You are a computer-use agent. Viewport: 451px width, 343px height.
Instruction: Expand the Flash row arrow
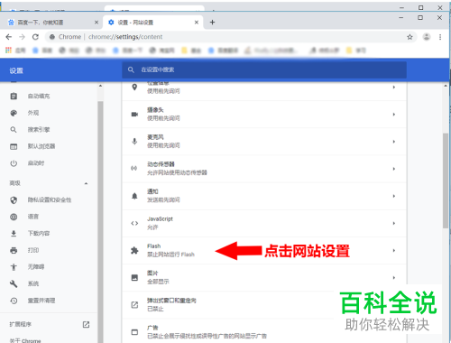pyautogui.click(x=394, y=250)
